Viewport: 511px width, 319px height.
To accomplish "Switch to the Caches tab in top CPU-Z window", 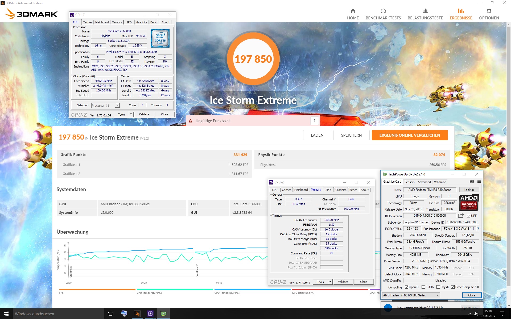I will click(87, 22).
